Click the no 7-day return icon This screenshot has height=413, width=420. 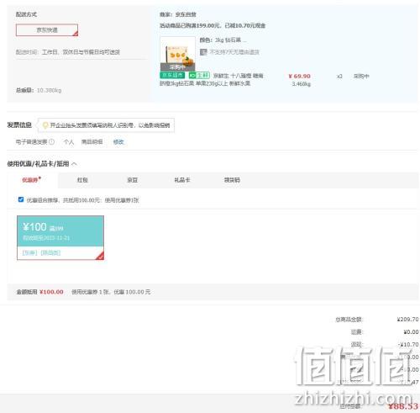pyautogui.click(x=203, y=52)
